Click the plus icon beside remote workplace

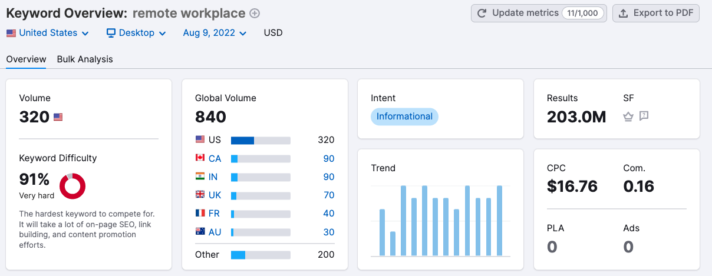pos(255,14)
